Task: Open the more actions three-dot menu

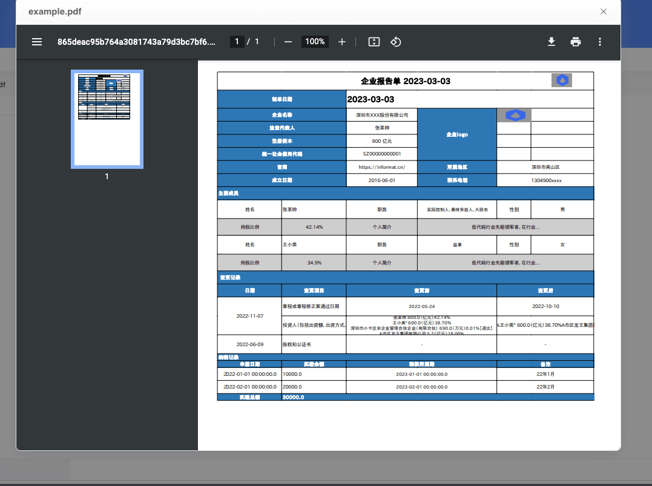Action: tap(599, 42)
